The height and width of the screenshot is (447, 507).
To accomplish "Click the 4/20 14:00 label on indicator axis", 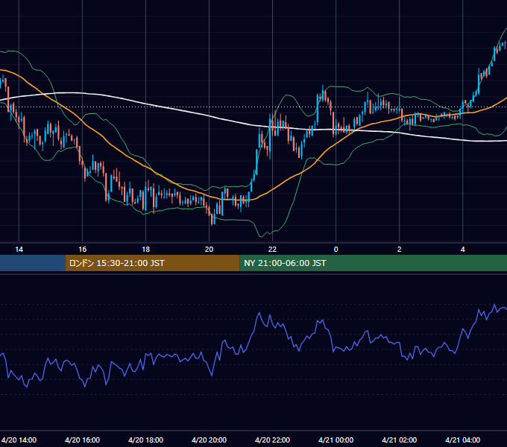I will (19, 440).
